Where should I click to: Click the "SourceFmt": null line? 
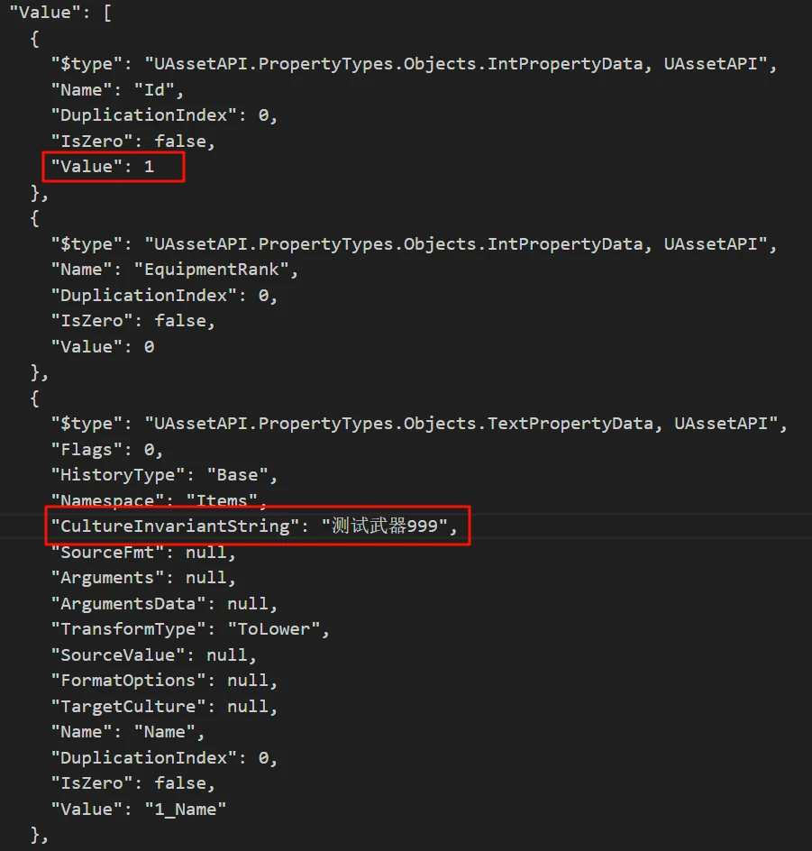[x=143, y=552]
